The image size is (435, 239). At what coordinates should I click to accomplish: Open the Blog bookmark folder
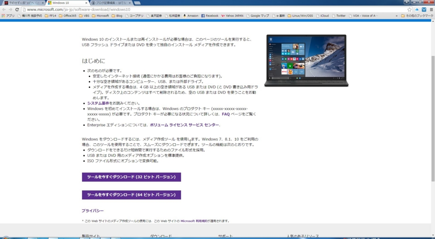click(x=117, y=16)
